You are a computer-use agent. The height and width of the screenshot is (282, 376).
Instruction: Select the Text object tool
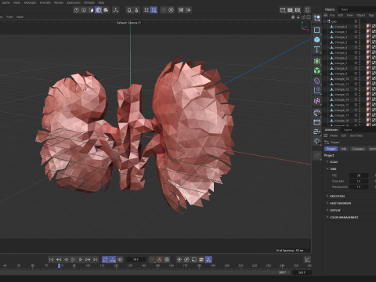(x=317, y=49)
